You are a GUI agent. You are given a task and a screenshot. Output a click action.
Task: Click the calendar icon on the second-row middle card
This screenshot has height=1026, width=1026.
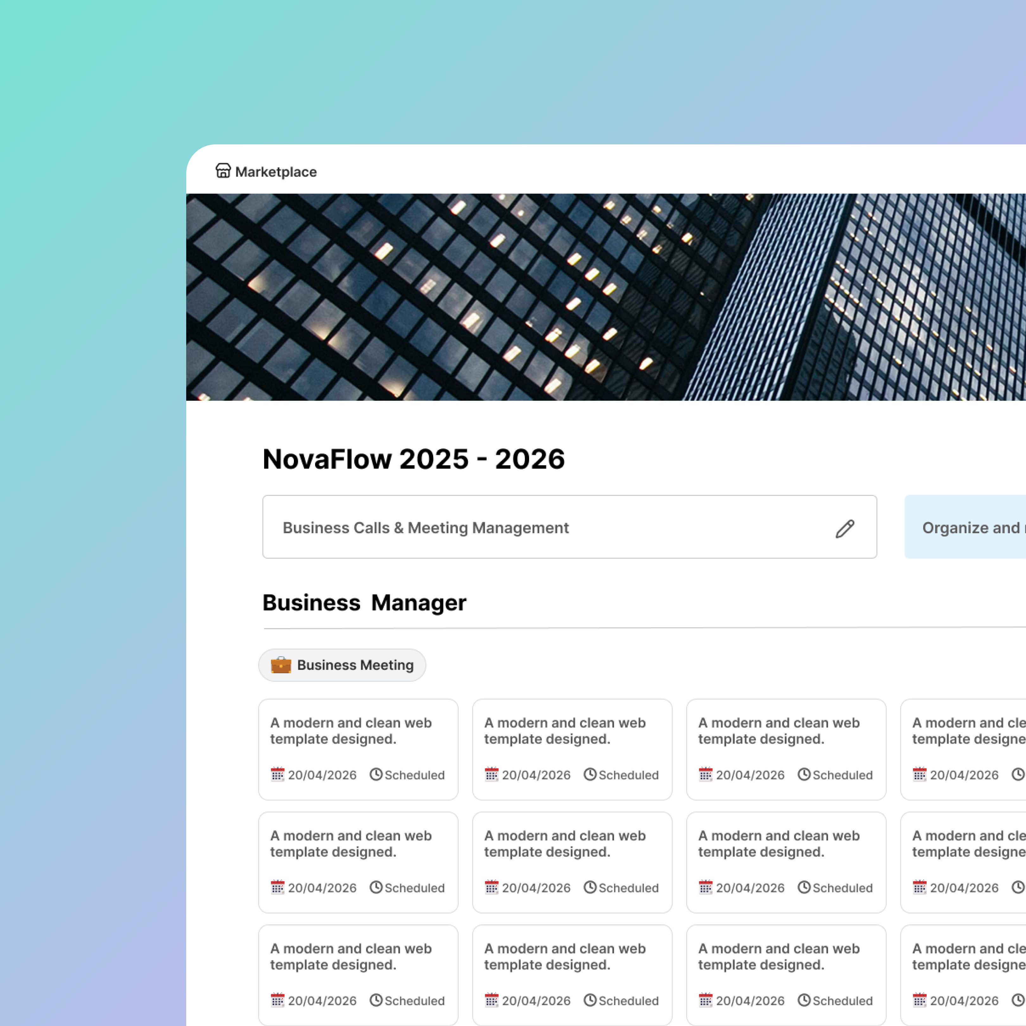492,887
